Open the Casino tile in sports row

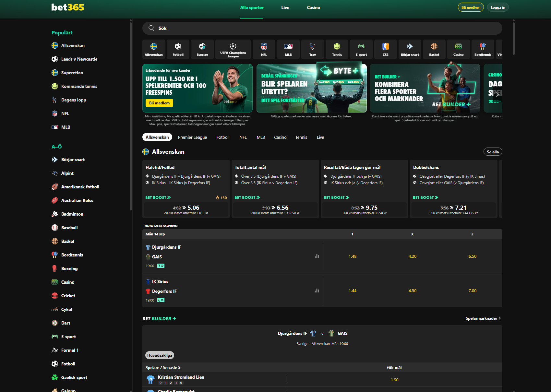459,49
